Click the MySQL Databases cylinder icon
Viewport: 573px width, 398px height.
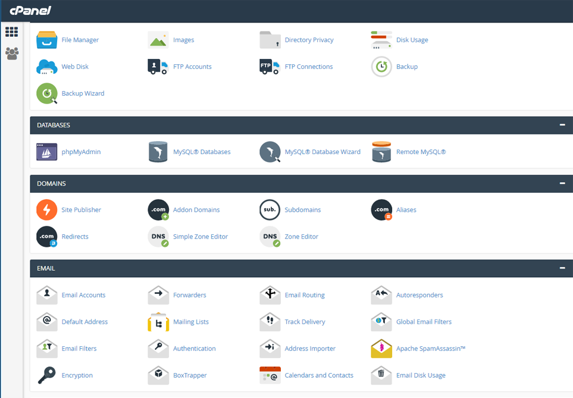(x=158, y=152)
